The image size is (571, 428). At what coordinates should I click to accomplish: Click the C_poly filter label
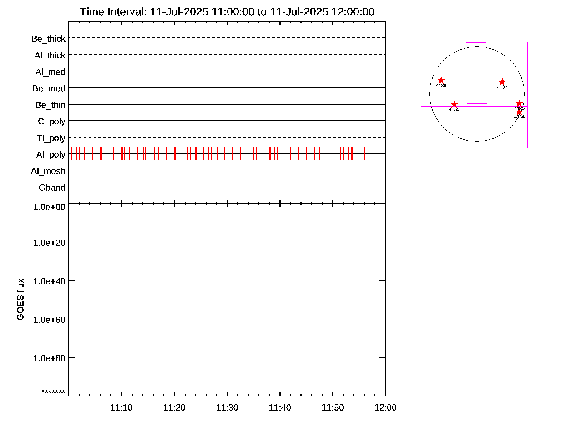pos(52,122)
